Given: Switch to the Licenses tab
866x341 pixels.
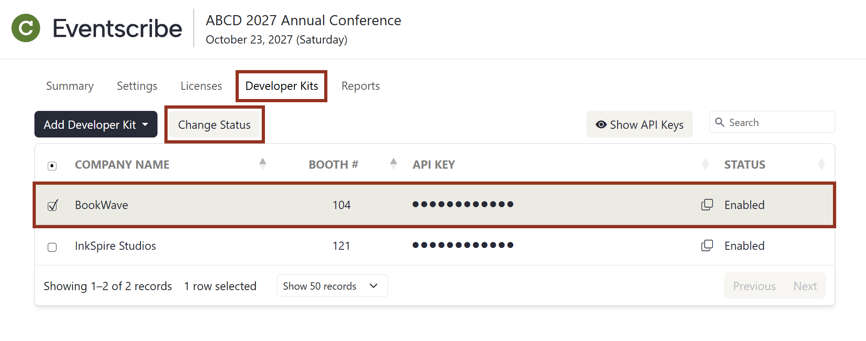Looking at the screenshot, I should click(x=201, y=86).
